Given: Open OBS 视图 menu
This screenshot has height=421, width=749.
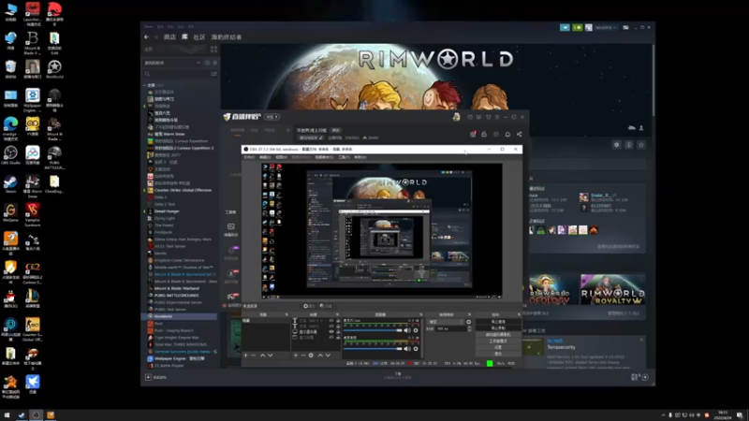Looking at the screenshot, I should (x=282, y=157).
